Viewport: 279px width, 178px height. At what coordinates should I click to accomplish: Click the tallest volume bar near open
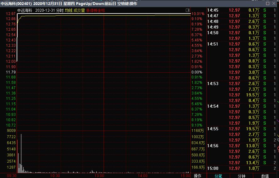21,154
